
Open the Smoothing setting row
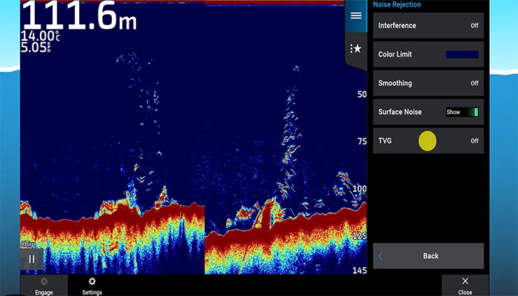[428, 83]
